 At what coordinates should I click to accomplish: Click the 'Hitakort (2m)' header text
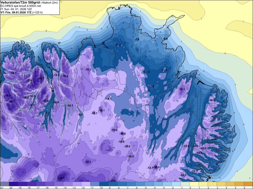pos(50,3)
